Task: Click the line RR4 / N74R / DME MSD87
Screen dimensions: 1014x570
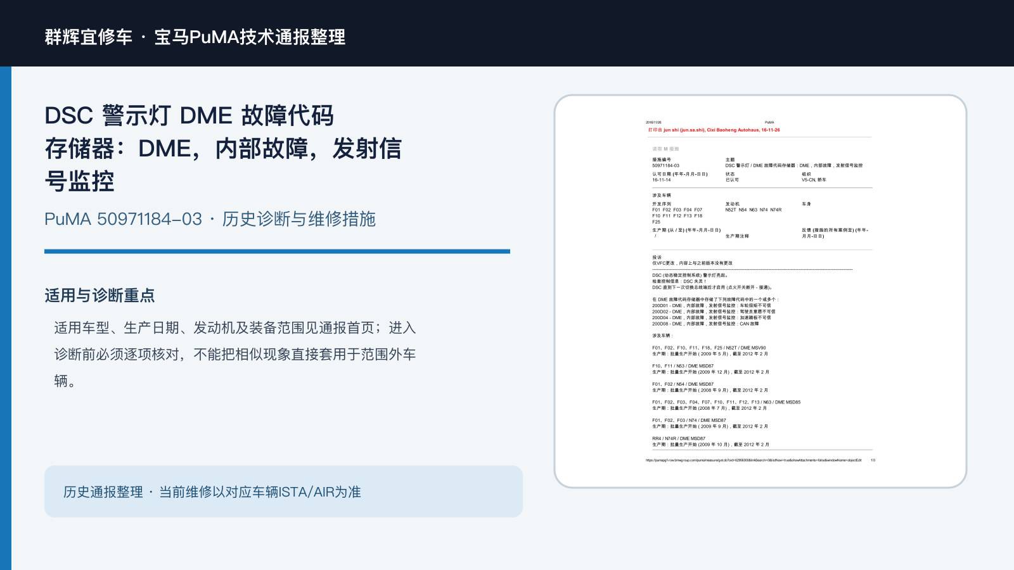Action: click(x=679, y=438)
